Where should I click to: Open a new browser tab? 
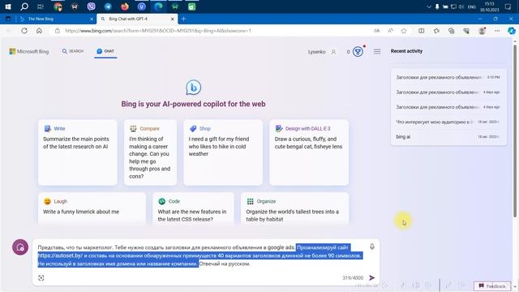pyautogui.click(x=183, y=19)
